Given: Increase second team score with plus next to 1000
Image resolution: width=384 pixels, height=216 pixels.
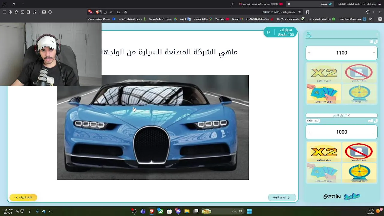Looking at the screenshot, I should (309, 132).
